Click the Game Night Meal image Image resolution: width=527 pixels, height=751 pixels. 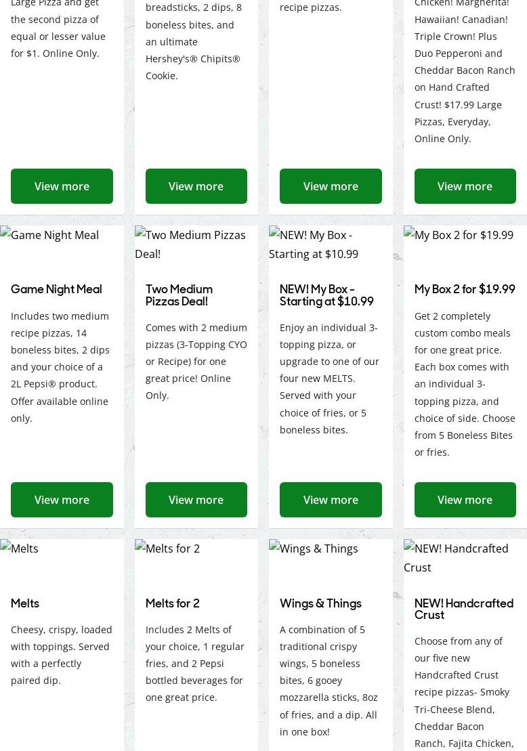(x=49, y=235)
